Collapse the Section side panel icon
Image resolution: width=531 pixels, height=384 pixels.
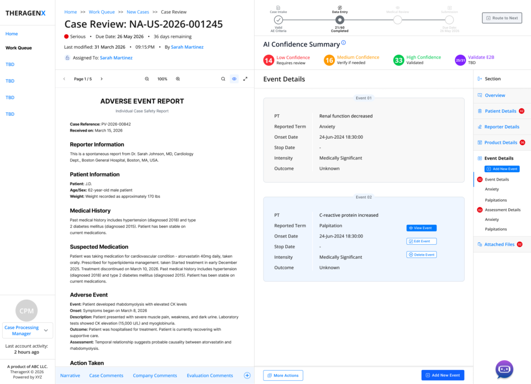click(x=480, y=79)
